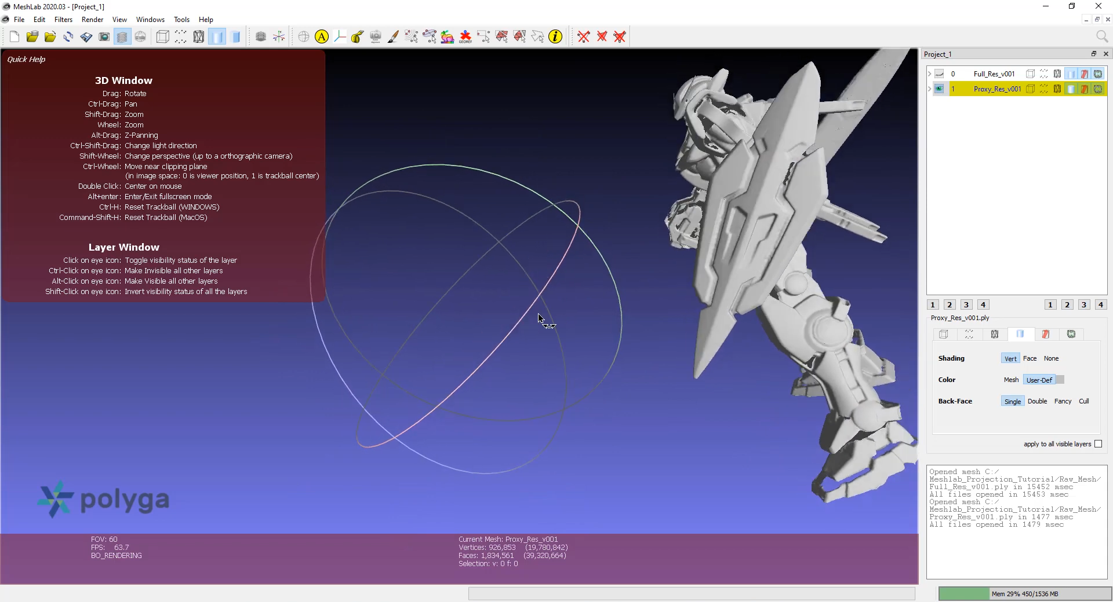Image resolution: width=1113 pixels, height=602 pixels.
Task: Open the Help menu
Action: 206,20
